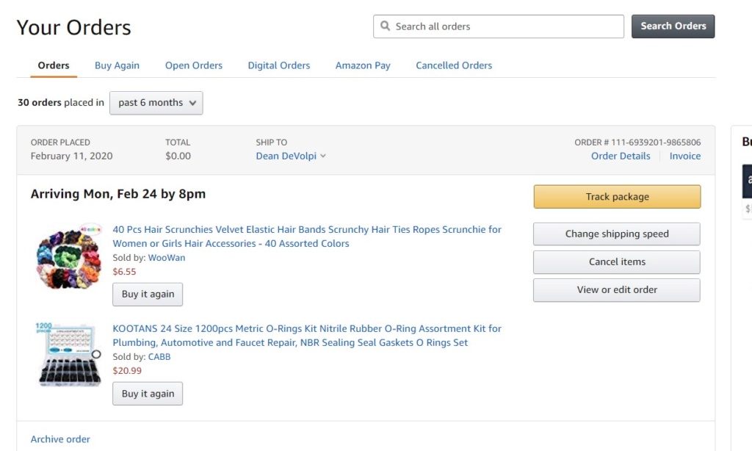View the Cancelled Orders tab
Image resolution: width=752 pixels, height=451 pixels.
[454, 65]
